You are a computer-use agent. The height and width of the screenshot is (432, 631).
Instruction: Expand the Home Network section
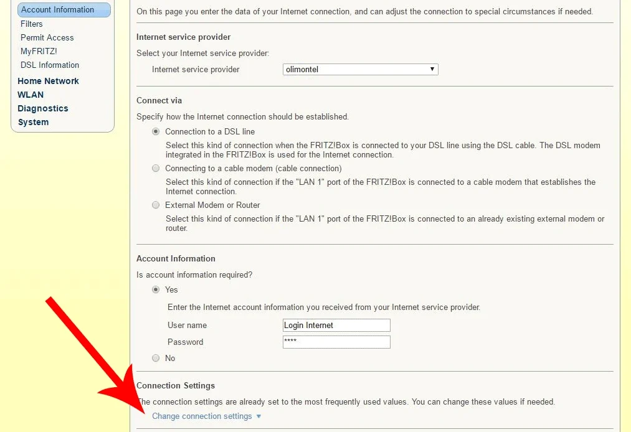(48, 81)
